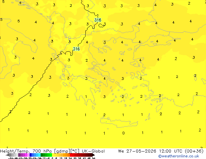The image size is (206, 159).
Task: Click the 316 contour label beside northern Greece
Action: pyautogui.click(x=76, y=49)
